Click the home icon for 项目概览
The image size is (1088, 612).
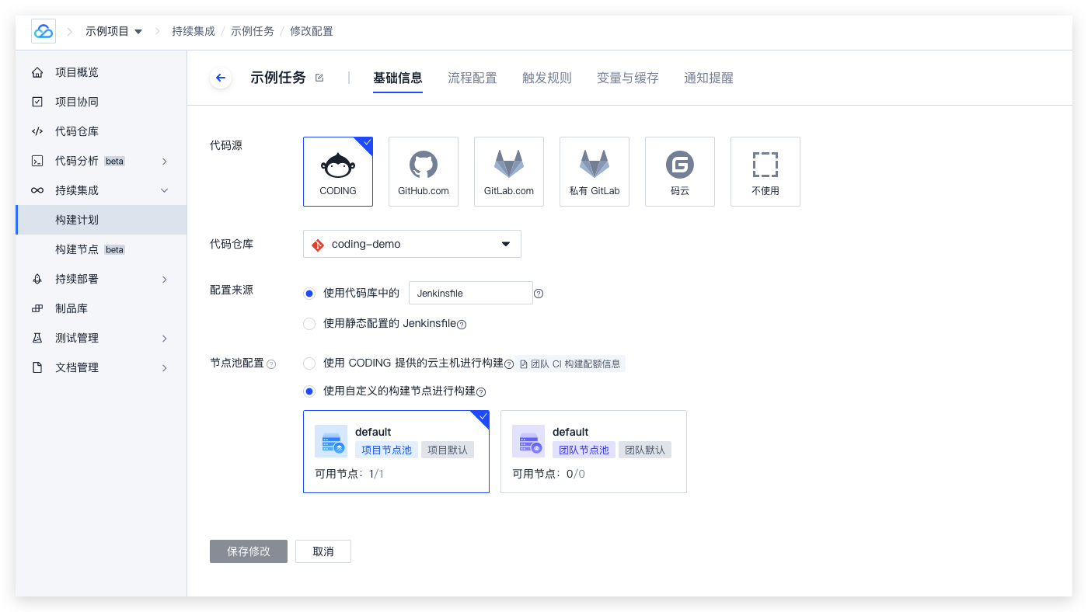point(37,72)
